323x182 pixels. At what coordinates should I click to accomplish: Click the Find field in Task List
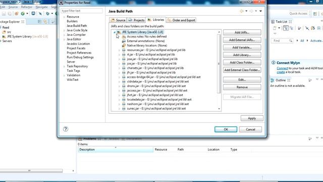pyautogui.click(x=282, y=40)
